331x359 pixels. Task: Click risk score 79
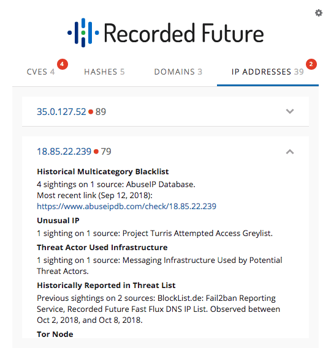[106, 151]
